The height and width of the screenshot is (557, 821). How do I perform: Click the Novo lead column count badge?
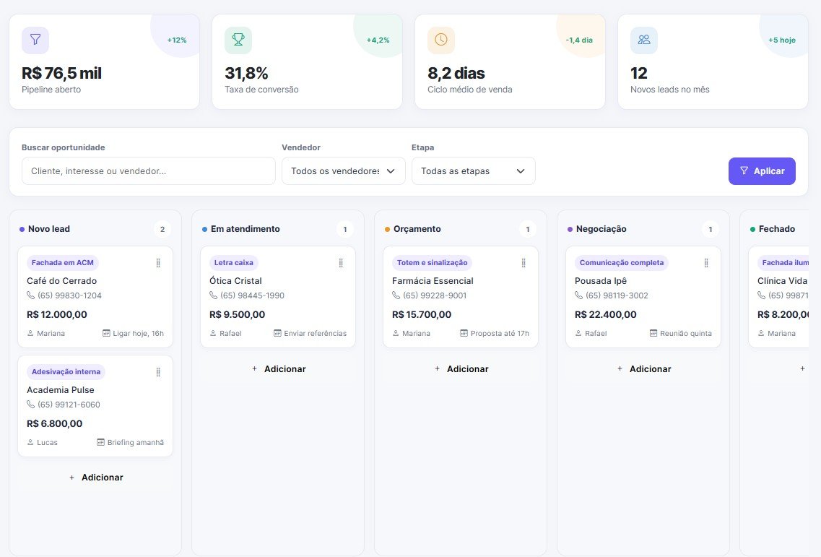click(162, 229)
